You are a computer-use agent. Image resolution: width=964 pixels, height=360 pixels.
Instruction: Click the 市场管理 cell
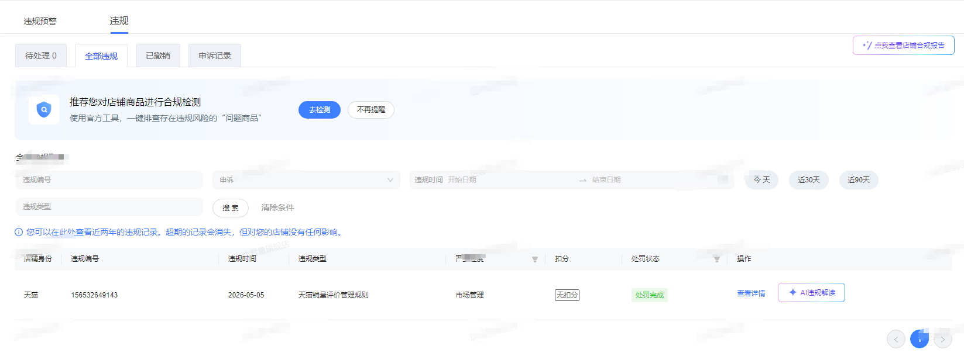coord(469,295)
